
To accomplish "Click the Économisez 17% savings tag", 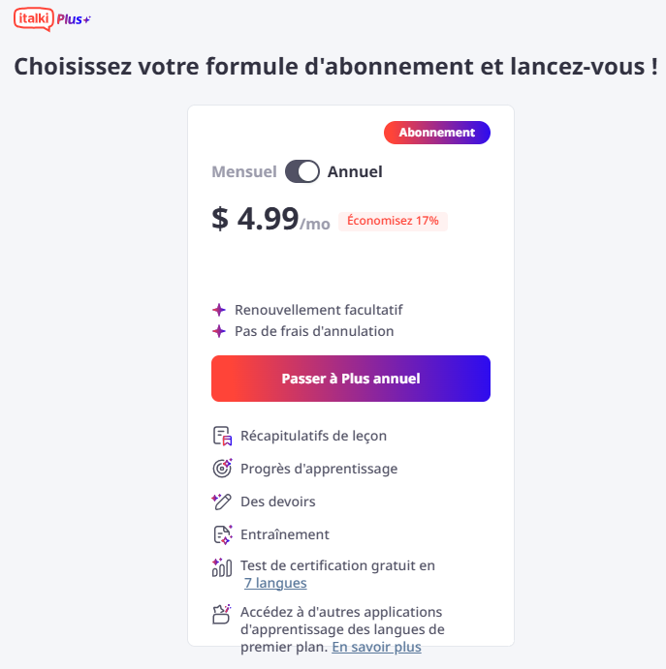I will (393, 221).
